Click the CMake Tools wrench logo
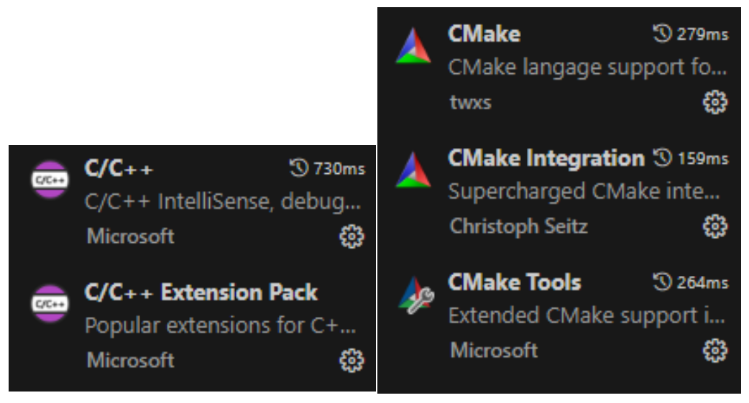 pyautogui.click(x=415, y=295)
